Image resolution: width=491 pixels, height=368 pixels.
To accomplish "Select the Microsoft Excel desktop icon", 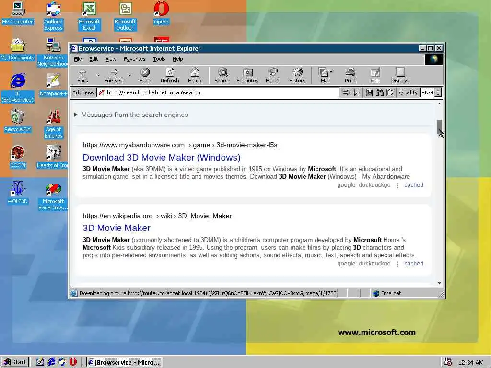I will pyautogui.click(x=89, y=16).
